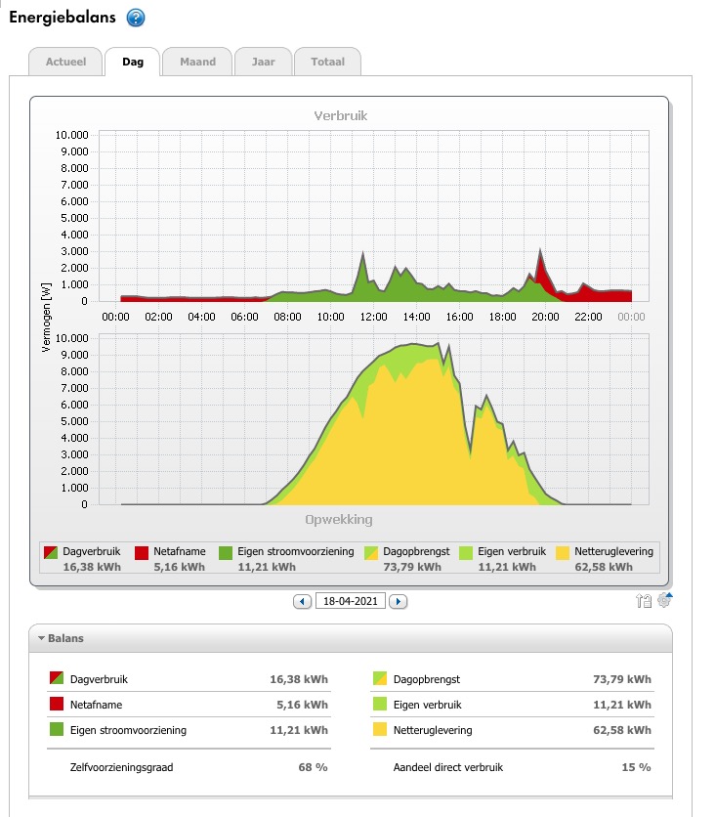
Task: Open chart settings gear icon
Action: [665, 601]
